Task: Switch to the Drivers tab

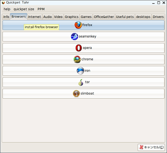Action: (158, 17)
